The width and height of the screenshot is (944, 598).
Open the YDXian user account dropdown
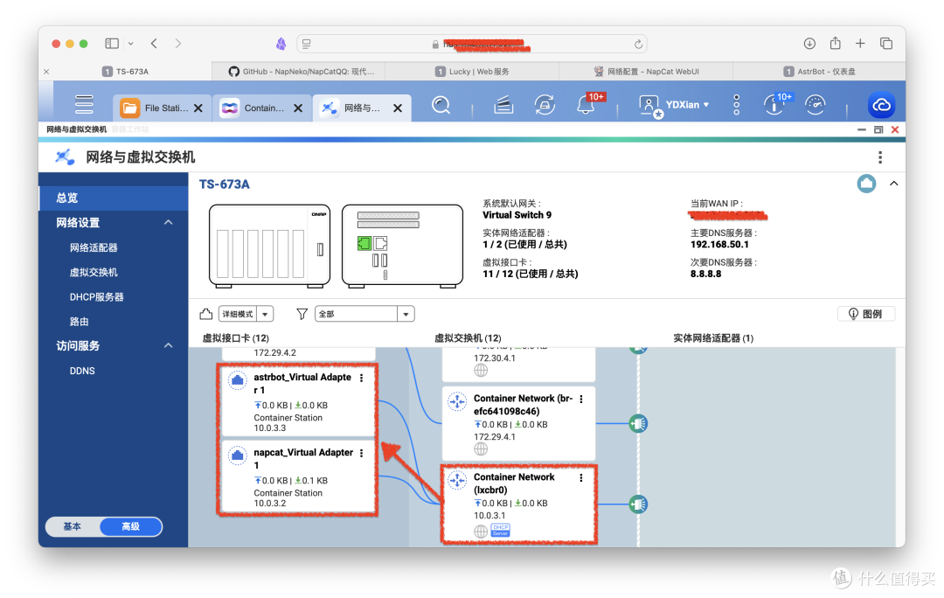coord(688,105)
